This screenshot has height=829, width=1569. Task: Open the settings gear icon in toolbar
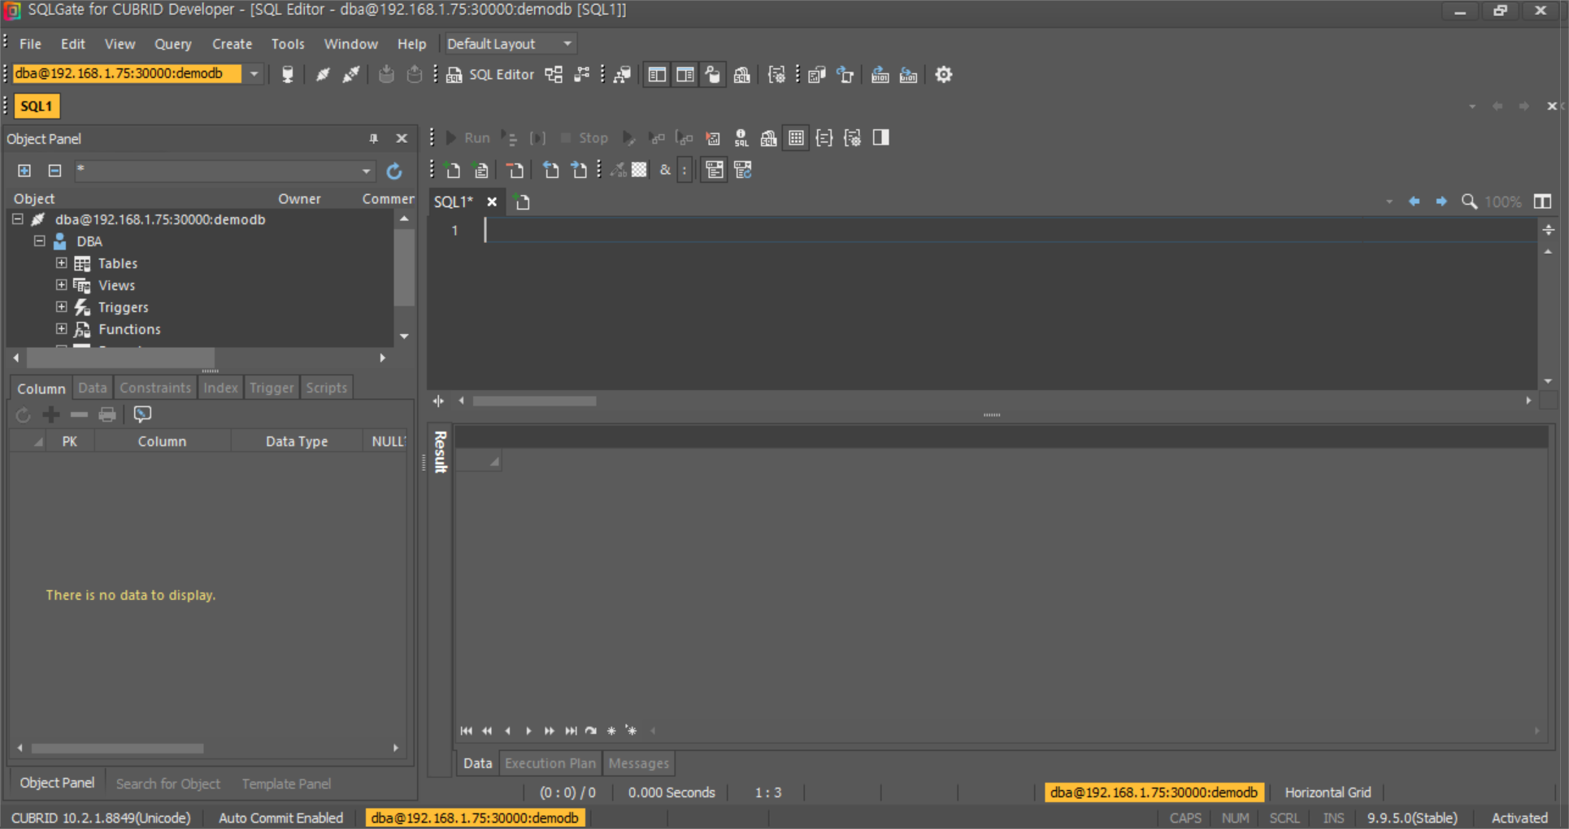tap(943, 75)
